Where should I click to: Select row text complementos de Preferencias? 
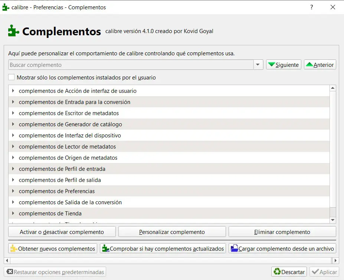pyautogui.click(x=57, y=191)
